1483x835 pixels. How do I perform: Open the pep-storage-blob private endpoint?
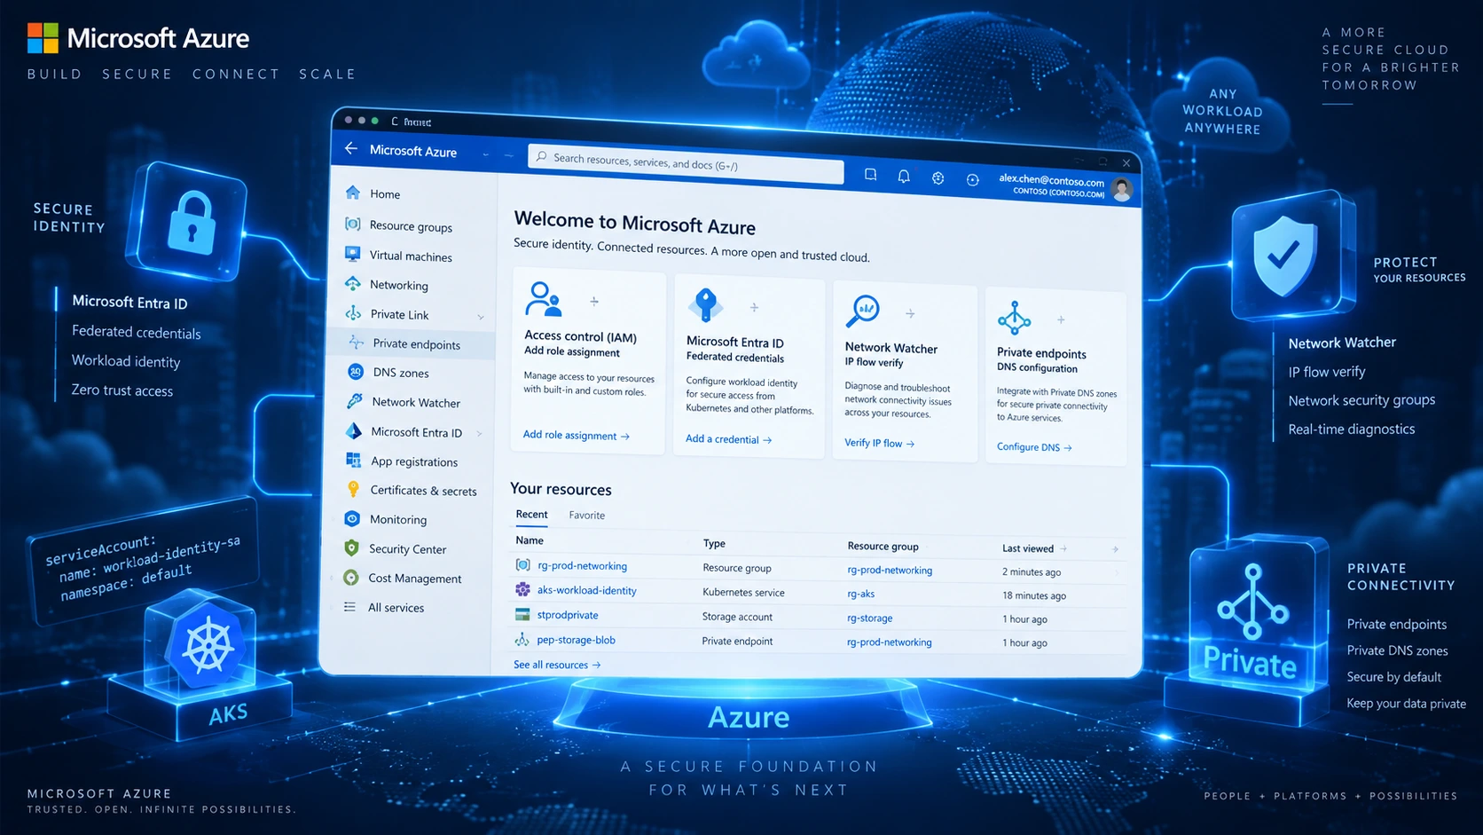(577, 640)
